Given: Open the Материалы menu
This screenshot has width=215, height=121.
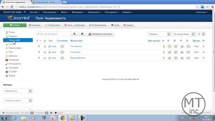Looking at the screenshot, I should 78,12.
